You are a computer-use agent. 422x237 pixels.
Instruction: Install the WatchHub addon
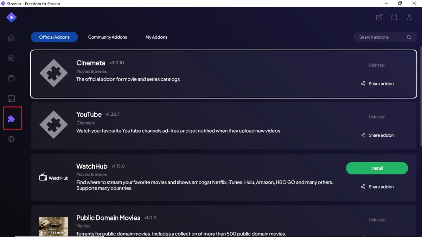click(377, 168)
